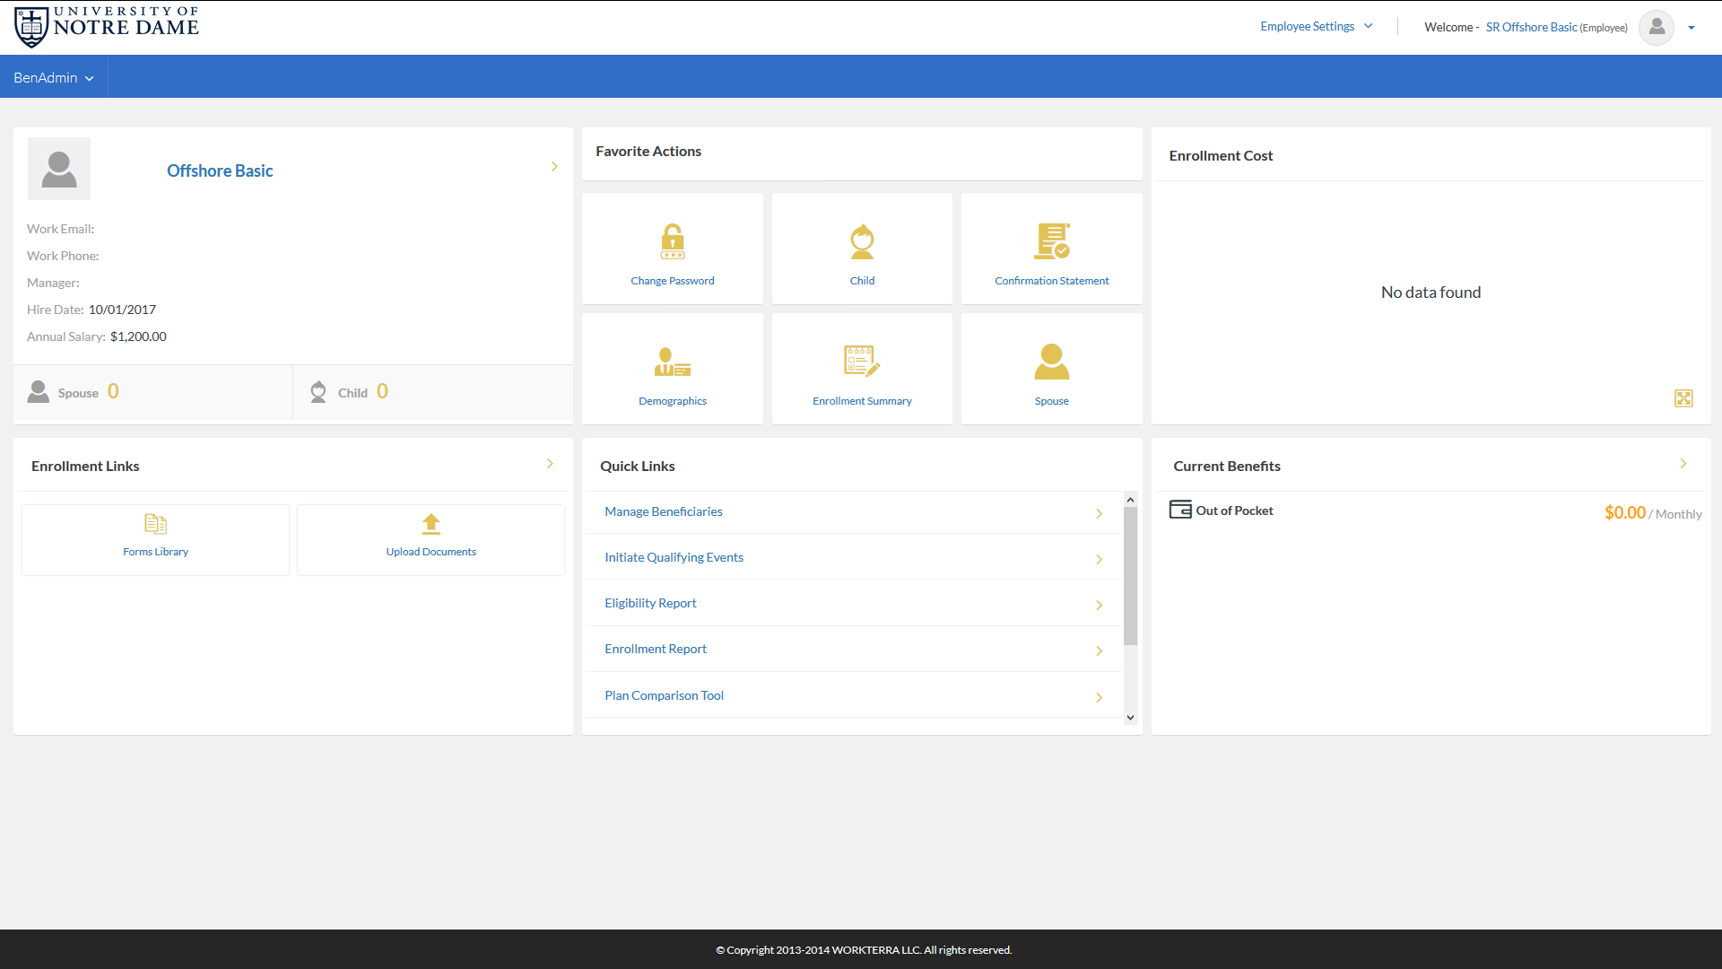Click the Spouse favorite action icon
Image resolution: width=1722 pixels, height=969 pixels.
(x=1051, y=362)
